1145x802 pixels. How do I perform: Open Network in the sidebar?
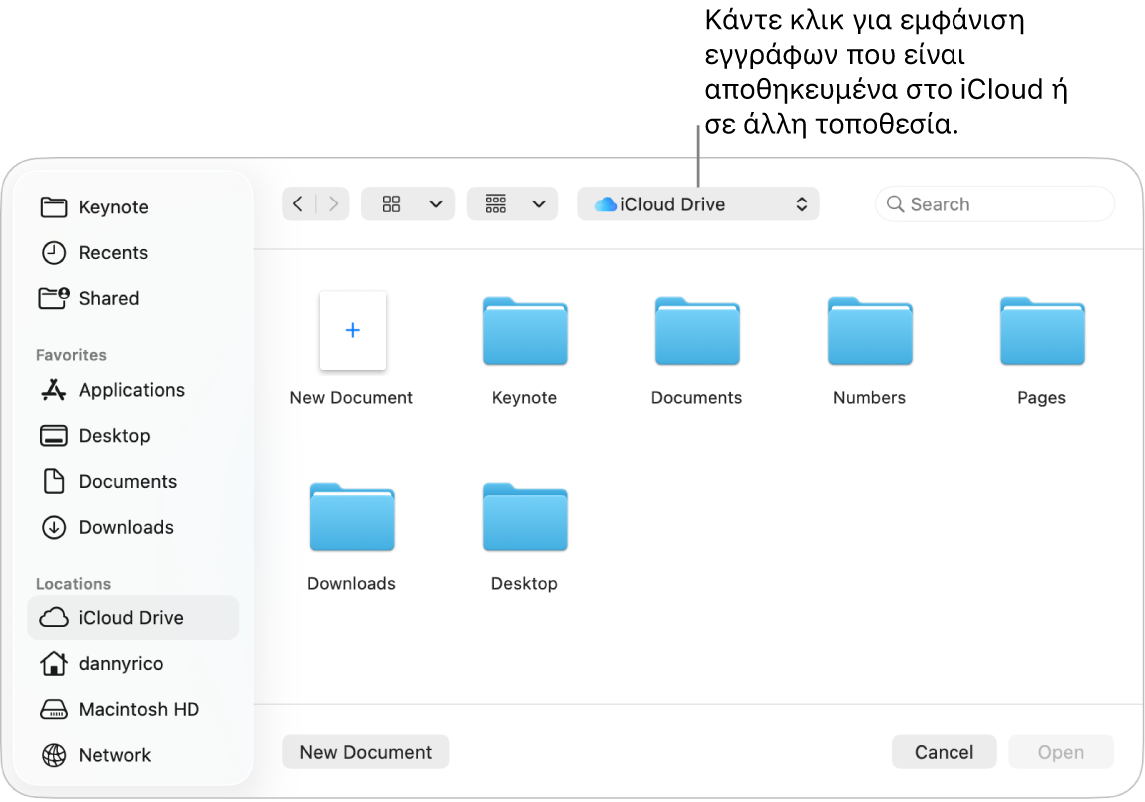click(x=133, y=755)
